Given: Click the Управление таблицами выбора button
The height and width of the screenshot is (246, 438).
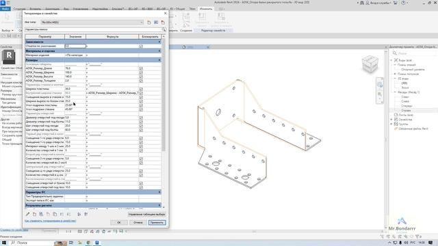Looking at the screenshot, I should tap(146, 215).
